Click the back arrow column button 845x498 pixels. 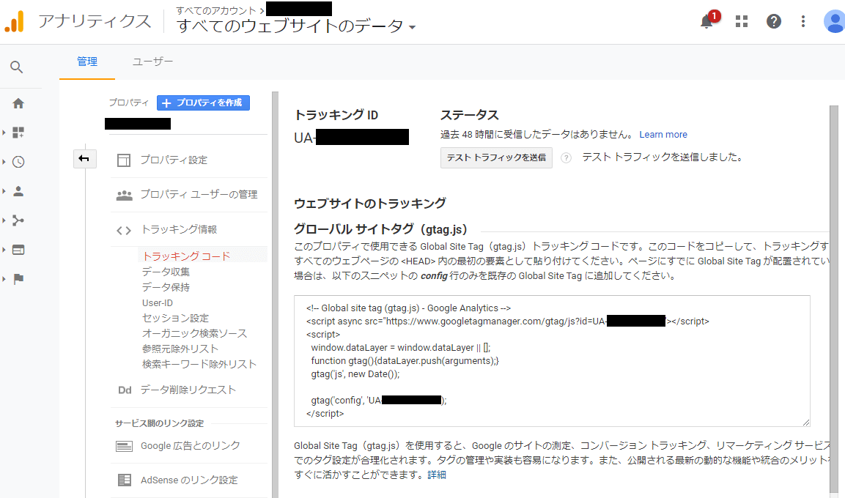point(84,158)
